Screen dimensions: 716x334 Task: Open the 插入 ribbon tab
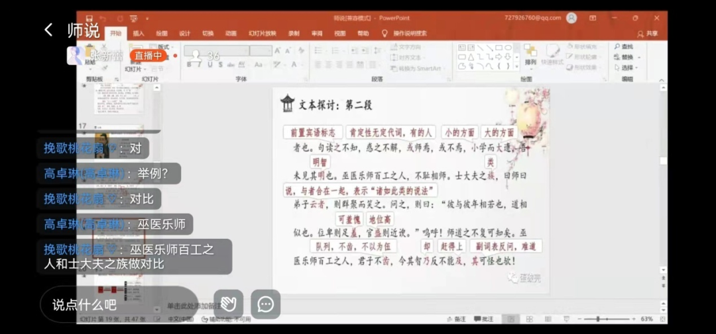(x=139, y=33)
